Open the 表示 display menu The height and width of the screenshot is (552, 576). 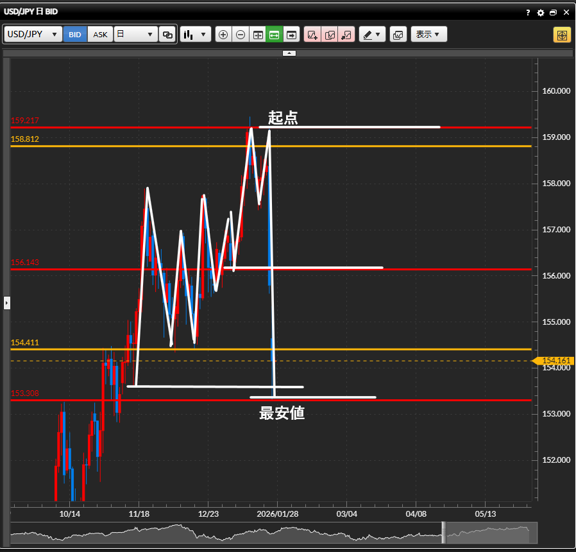[428, 35]
